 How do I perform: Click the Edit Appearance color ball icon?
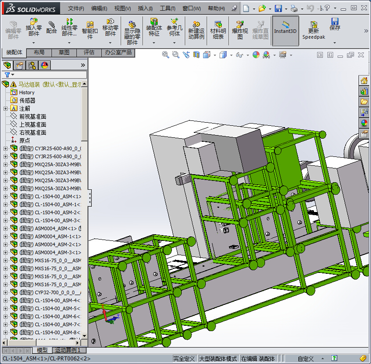pos(256,55)
